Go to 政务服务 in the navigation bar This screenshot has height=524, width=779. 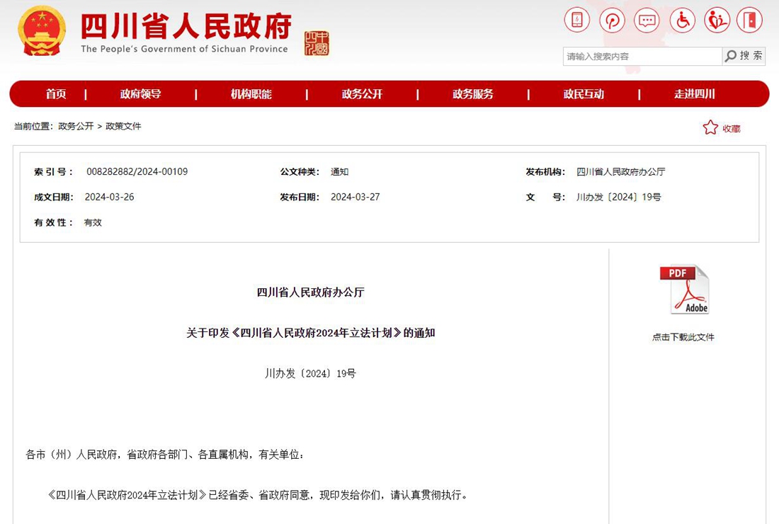(x=472, y=94)
